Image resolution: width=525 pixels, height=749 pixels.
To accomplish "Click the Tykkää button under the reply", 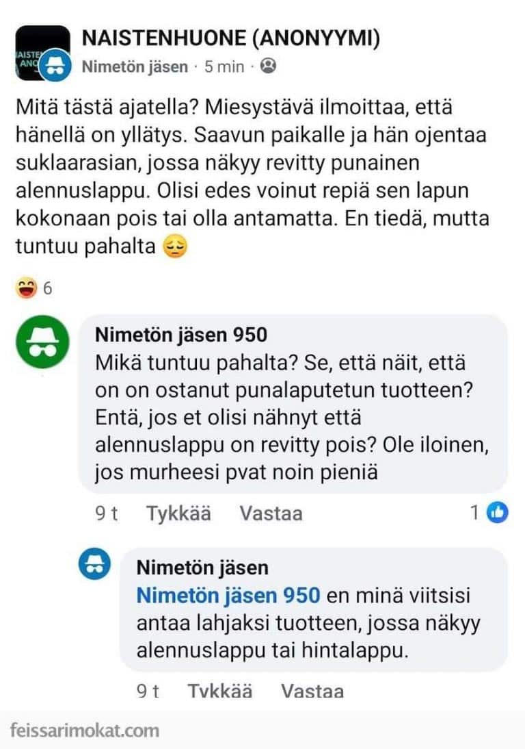I will pyautogui.click(x=220, y=691).
